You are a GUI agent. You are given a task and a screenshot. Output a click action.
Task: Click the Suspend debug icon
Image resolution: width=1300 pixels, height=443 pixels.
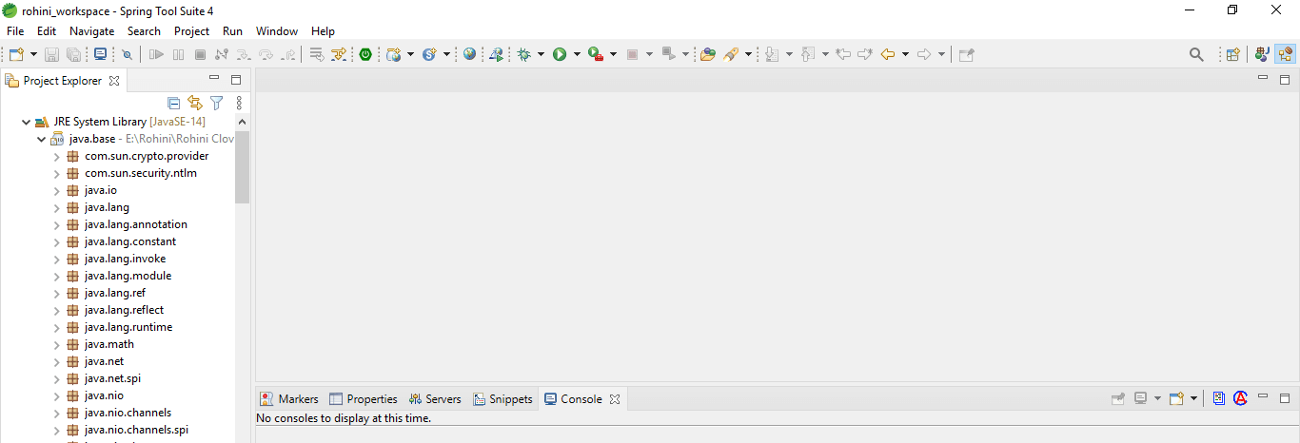[x=178, y=54]
